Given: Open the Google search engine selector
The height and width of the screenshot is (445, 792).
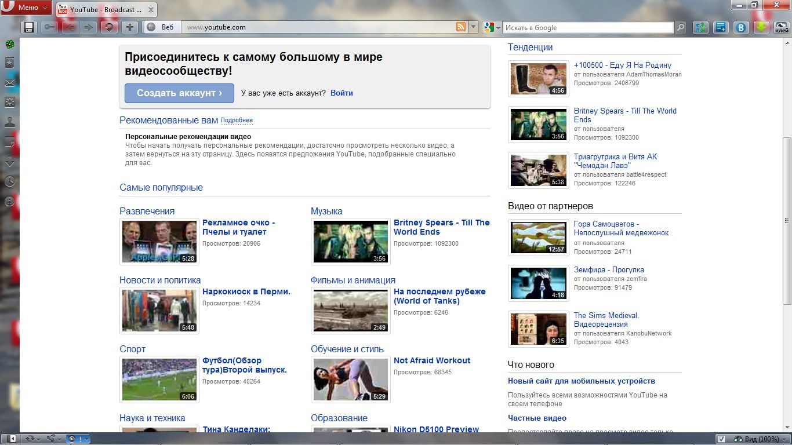Looking at the screenshot, I should (491, 27).
